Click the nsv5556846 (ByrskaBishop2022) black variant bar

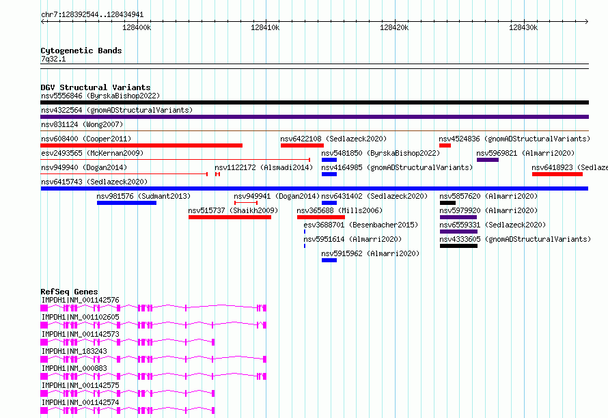point(314,102)
